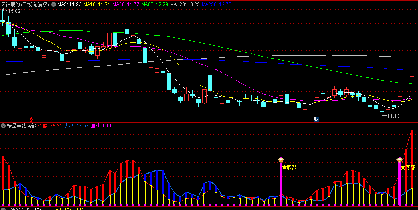This screenshot has height=210, width=418.
Task: Select the MA120: 13.25 label
Action: click(185, 4)
